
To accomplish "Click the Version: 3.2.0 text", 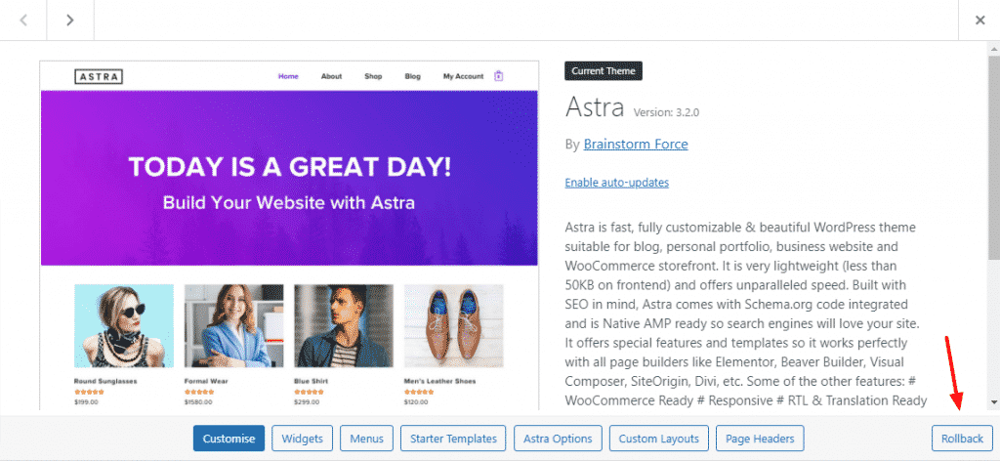I will coord(666,113).
